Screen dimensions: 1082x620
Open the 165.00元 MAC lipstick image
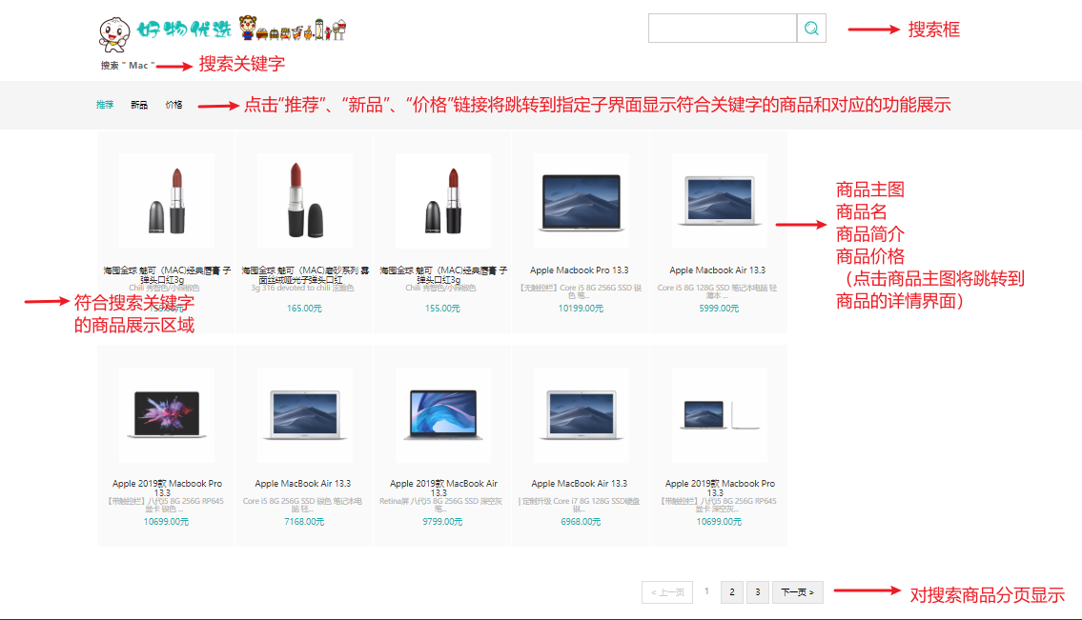[305, 201]
